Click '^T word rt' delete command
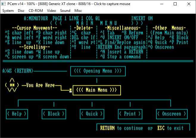The width and height of the screenshot is (196, 138). [x=83, y=42]
